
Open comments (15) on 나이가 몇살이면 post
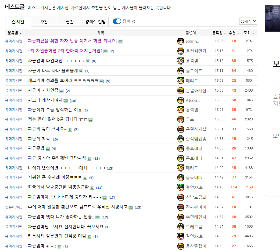coord(110,168)
